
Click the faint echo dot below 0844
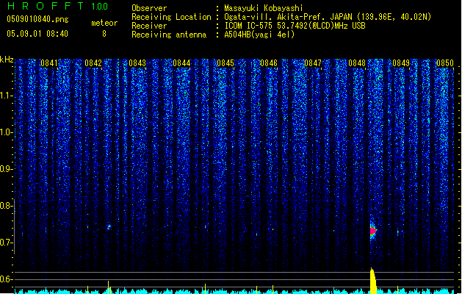[x=206, y=227]
